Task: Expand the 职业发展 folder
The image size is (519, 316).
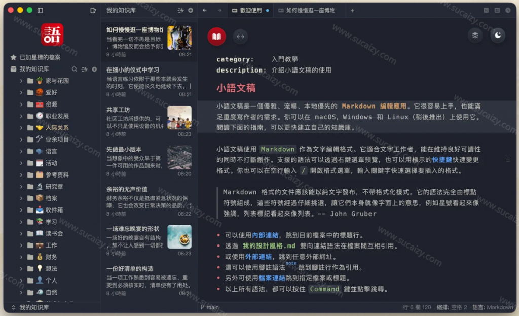Action: pyautogui.click(x=21, y=116)
